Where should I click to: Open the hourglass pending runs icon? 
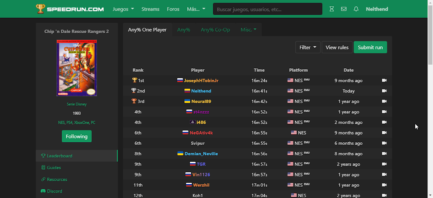pos(332,9)
